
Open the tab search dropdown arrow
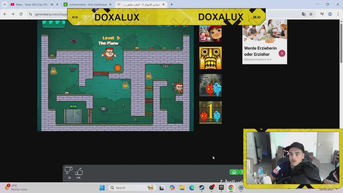click(x=4, y=5)
